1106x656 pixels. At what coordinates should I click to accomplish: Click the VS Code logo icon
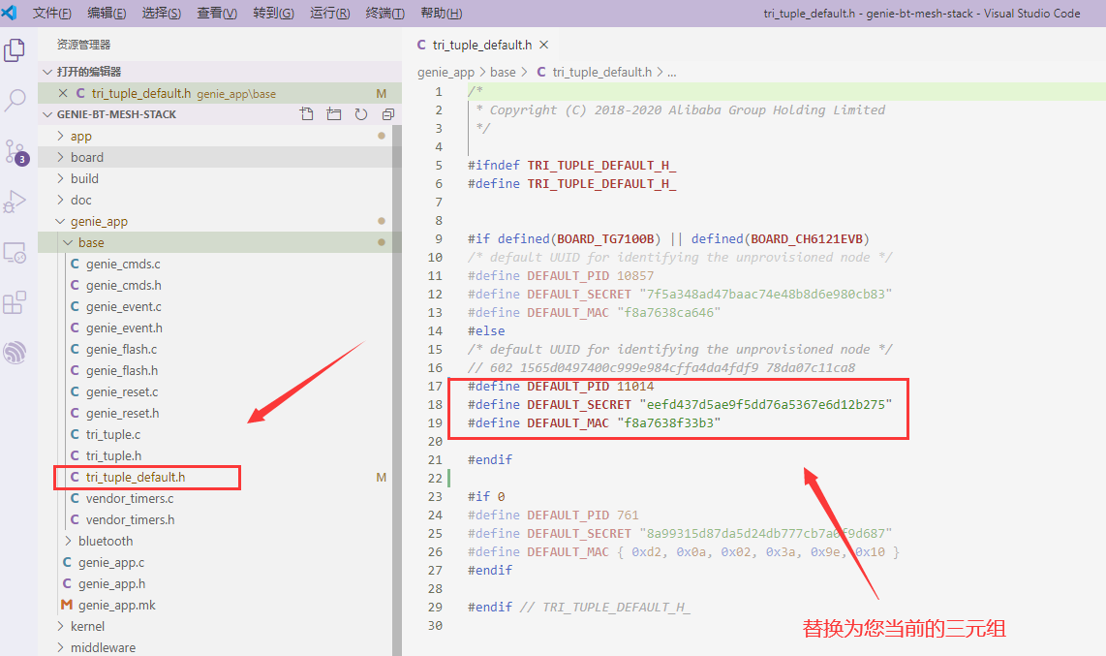pos(9,13)
